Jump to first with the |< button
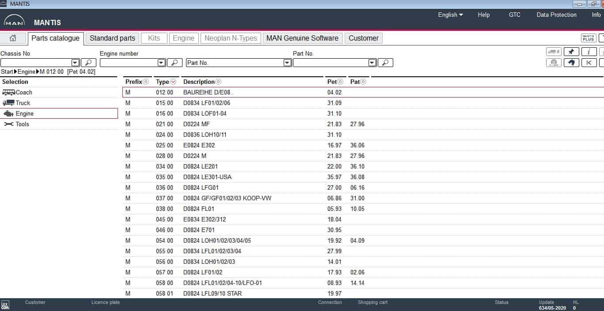604x311 pixels. pyautogui.click(x=589, y=63)
